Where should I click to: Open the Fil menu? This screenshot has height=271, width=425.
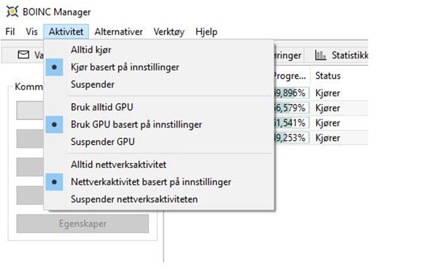10,31
